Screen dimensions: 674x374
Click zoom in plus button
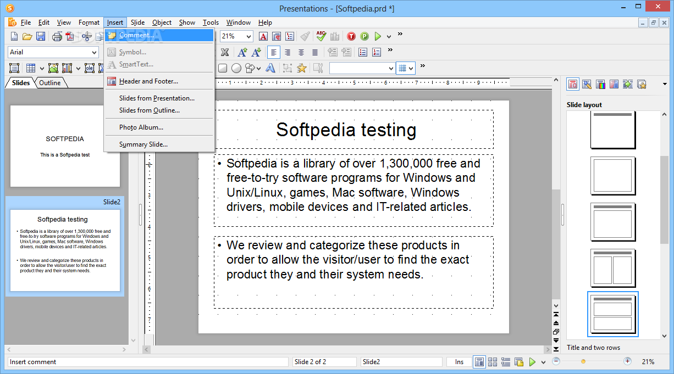(x=627, y=361)
